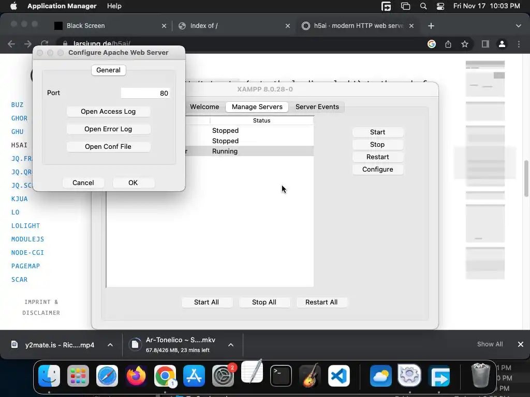
Task: Open the Welcome tab in XAMPP
Action: 204,106
